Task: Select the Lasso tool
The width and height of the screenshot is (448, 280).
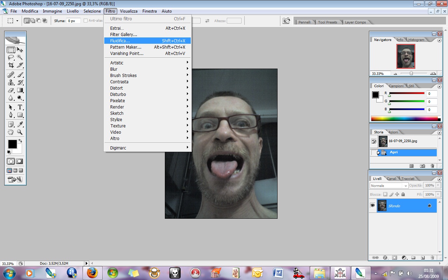Action: (11, 57)
